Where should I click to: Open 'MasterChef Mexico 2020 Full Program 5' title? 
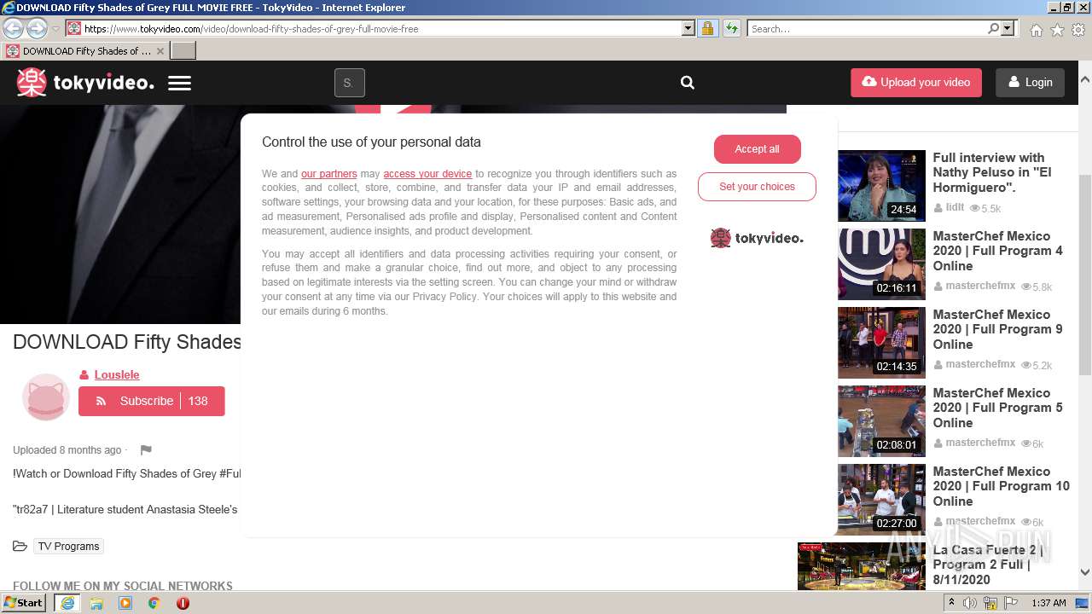pyautogui.click(x=997, y=408)
